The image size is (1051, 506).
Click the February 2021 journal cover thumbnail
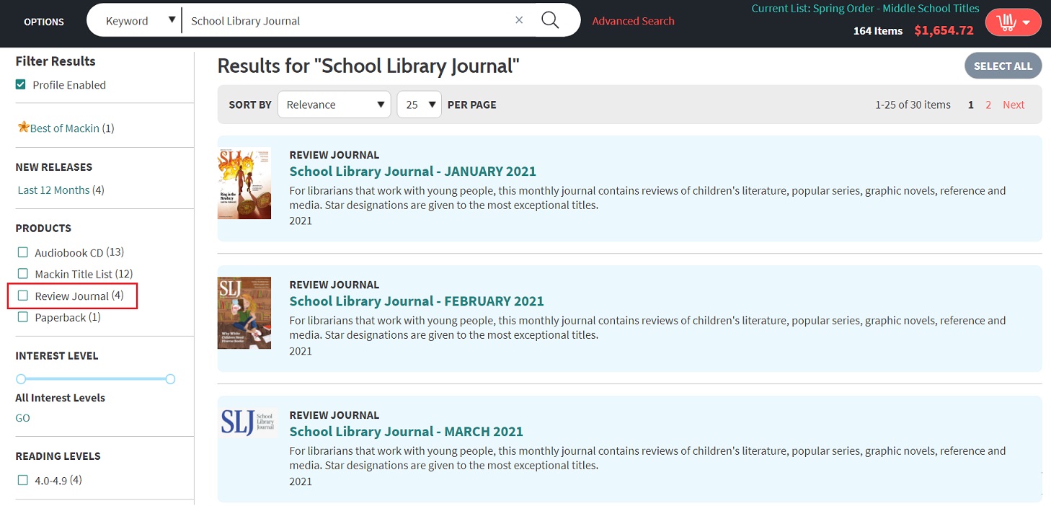click(244, 313)
